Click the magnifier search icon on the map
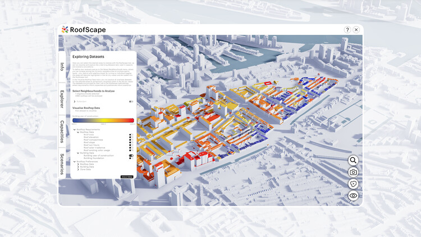 354,160
